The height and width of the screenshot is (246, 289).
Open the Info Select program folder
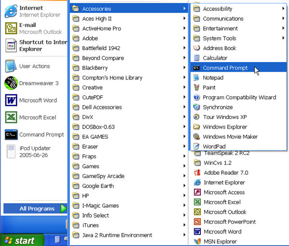pos(129,215)
